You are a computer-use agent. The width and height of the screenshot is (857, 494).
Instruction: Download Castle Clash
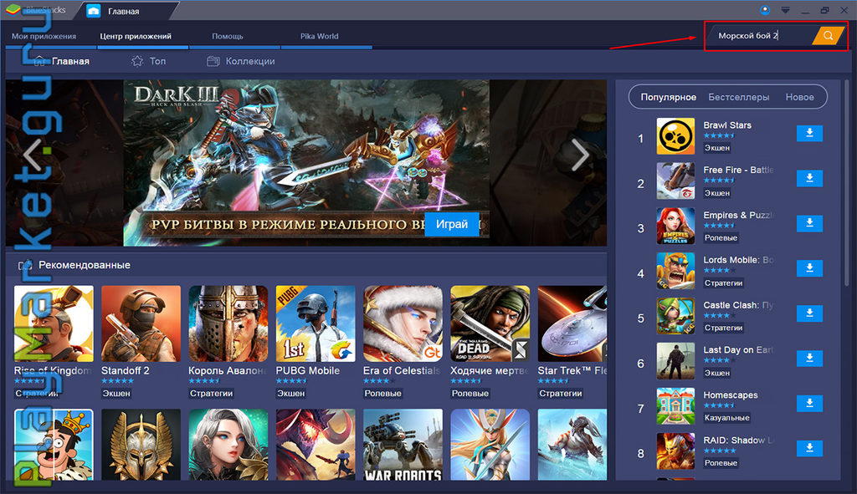(x=809, y=313)
